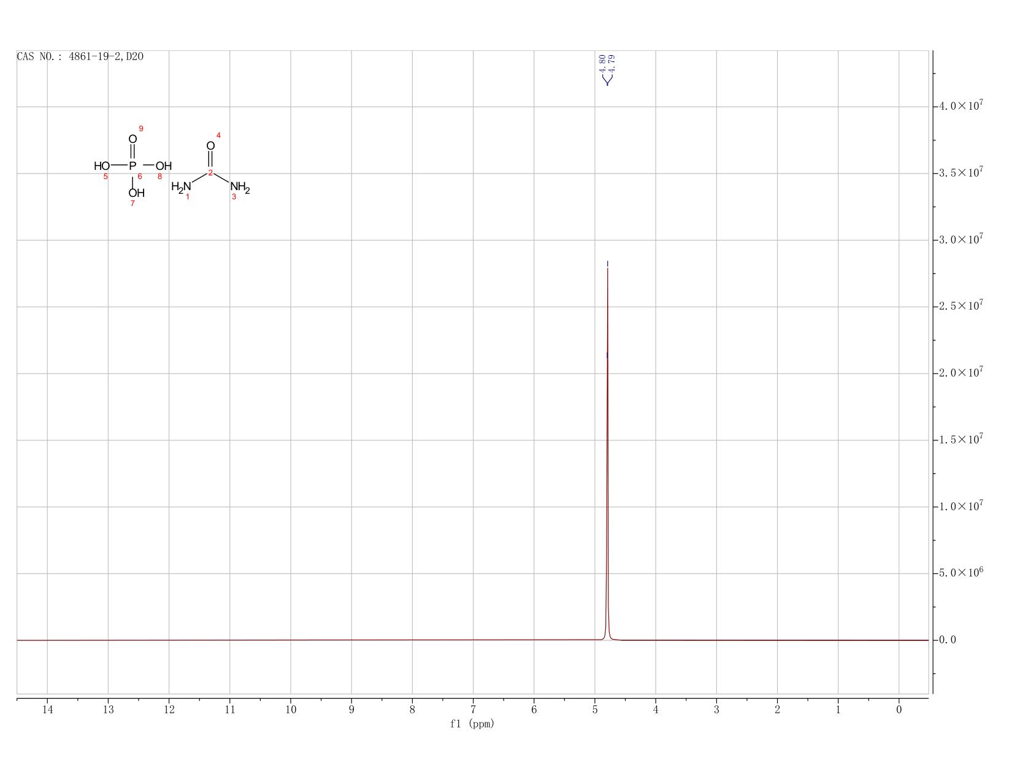Click the OH group numbered 8
Screen dimensions: 1012x782
click(164, 166)
